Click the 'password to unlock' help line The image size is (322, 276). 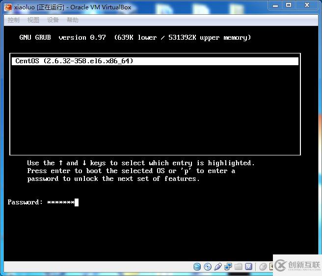pos(113,179)
